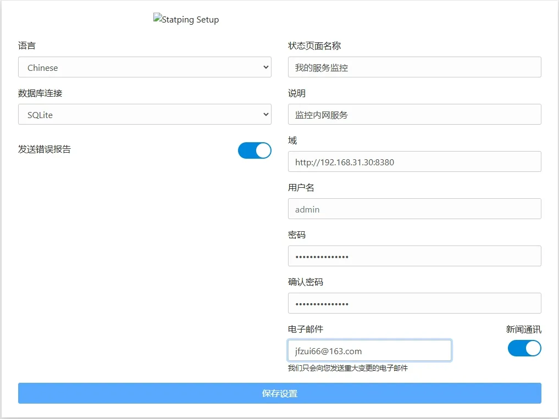Click the 说明 field containing 监控内网服务
The height and width of the screenshot is (419, 559).
pos(414,115)
